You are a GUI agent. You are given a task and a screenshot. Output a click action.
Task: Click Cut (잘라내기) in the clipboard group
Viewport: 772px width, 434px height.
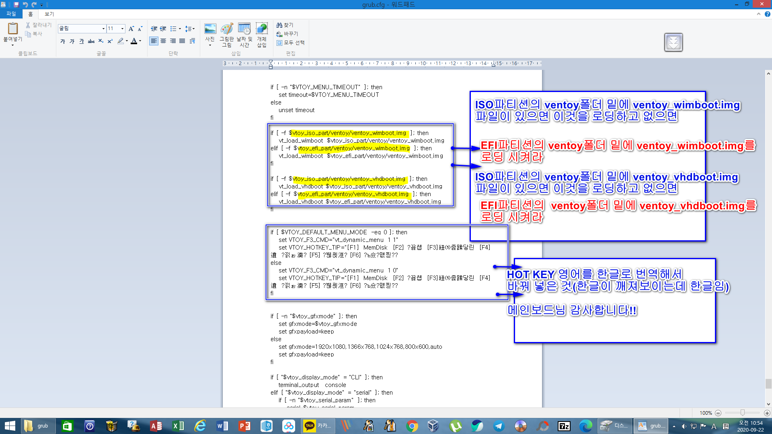click(x=39, y=25)
